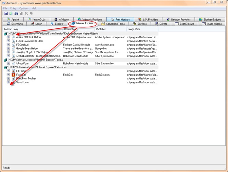Screen dimensions: 228x172
Task: Click the registry icon beside Internet Explorer\Extensions key
Action: [x=5, y=67]
